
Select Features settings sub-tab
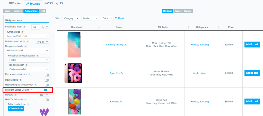17,11
